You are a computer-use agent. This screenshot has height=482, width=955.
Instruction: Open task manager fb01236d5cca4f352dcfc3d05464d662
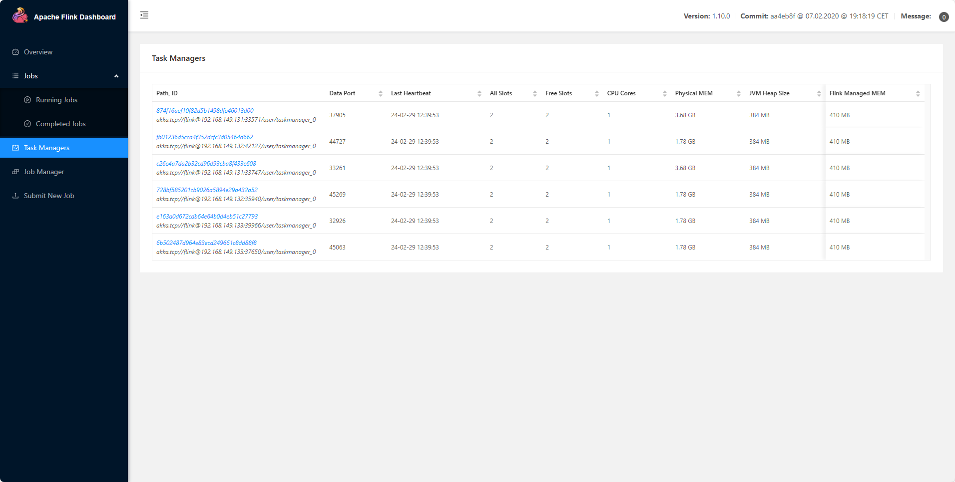[205, 137]
